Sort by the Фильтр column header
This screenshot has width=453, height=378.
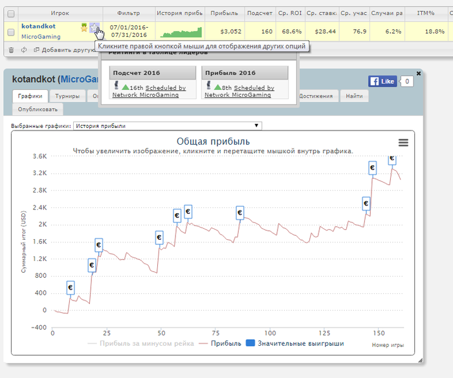(x=129, y=14)
